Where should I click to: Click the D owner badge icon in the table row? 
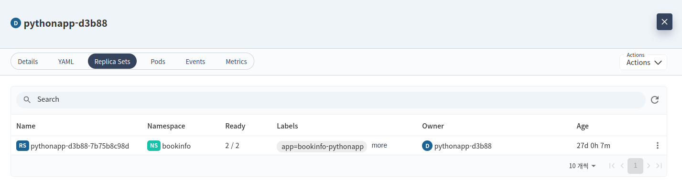coord(427,146)
